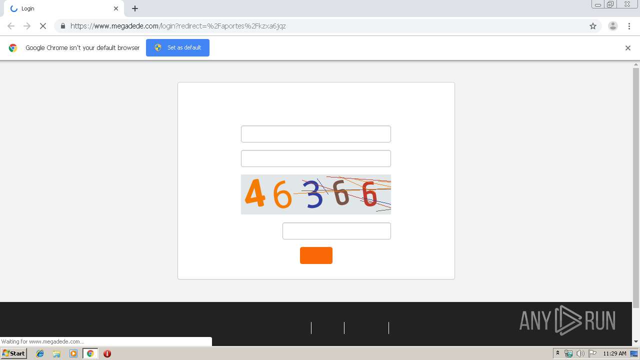The height and width of the screenshot is (360, 640).
Task: Open the Windows Start menu
Action: click(x=13, y=353)
